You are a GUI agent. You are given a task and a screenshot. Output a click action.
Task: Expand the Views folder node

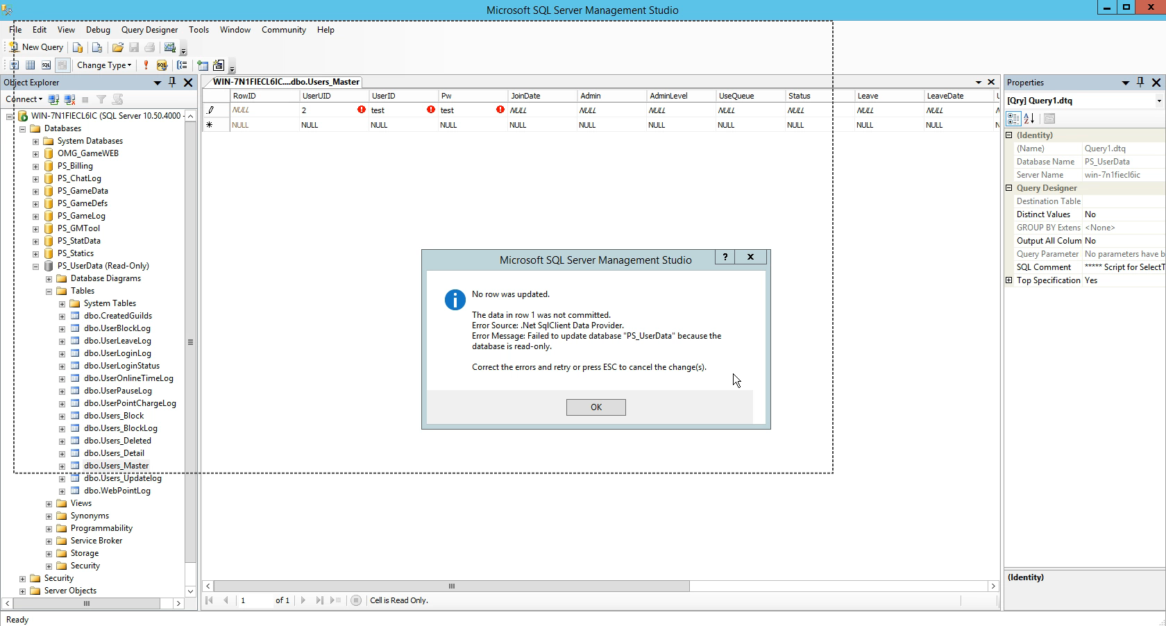pos(49,503)
